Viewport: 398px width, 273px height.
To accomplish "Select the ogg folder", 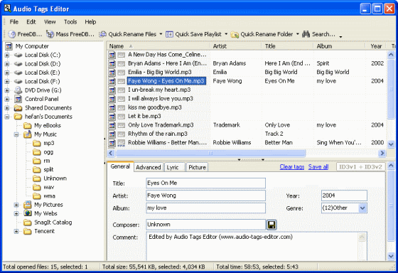I will click(48, 152).
